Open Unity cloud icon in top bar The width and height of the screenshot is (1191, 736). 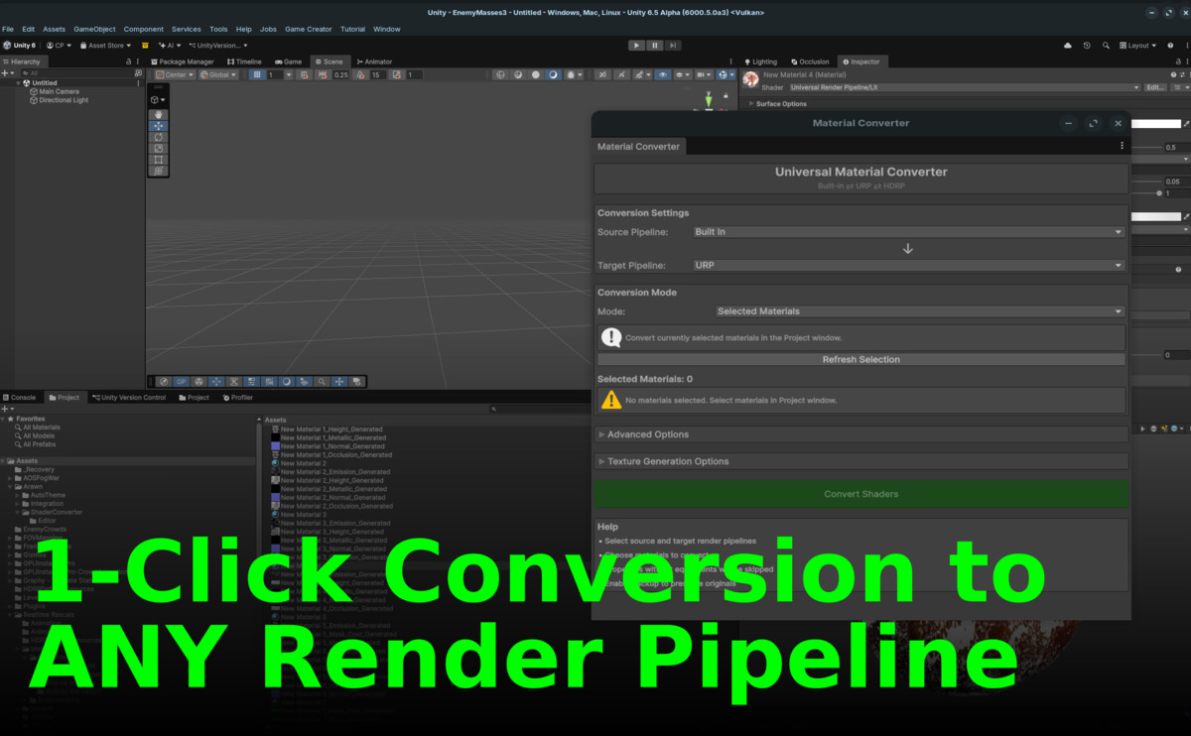tap(1068, 45)
